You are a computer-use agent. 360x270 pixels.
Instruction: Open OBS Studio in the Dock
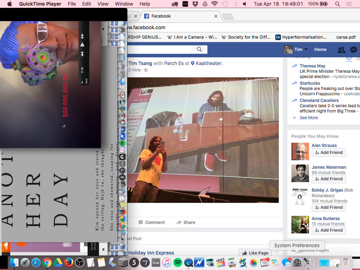coord(80,262)
